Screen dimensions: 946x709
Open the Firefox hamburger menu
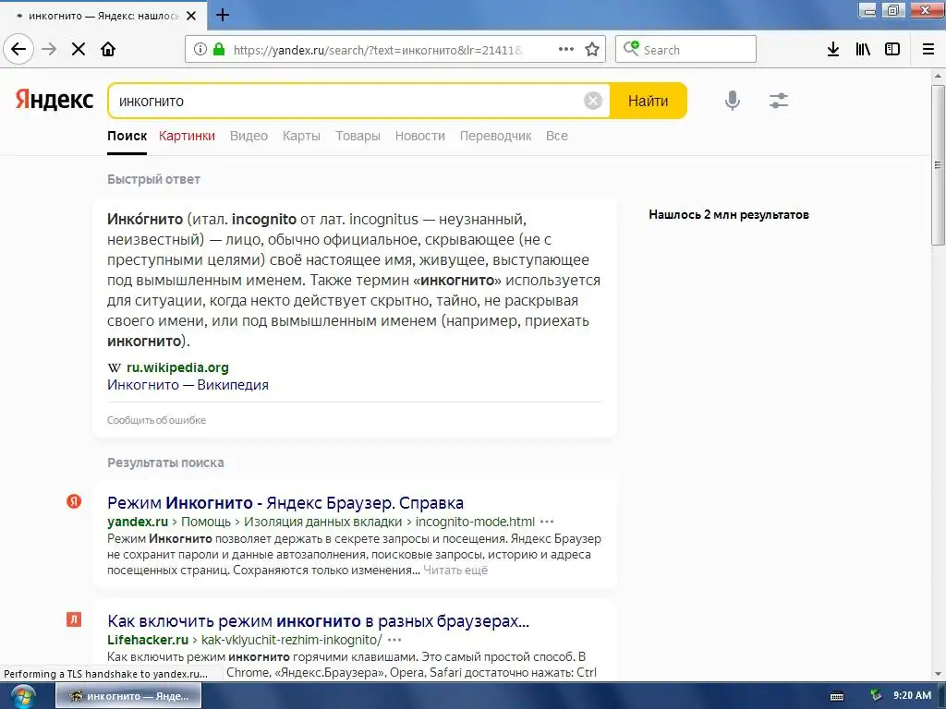(x=928, y=50)
